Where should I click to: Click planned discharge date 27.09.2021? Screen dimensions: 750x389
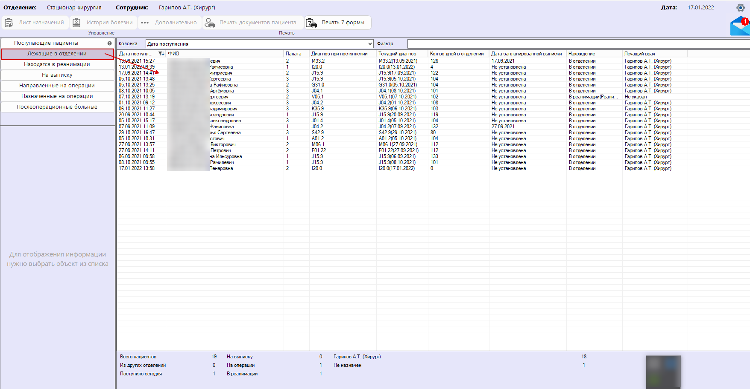[503, 127]
